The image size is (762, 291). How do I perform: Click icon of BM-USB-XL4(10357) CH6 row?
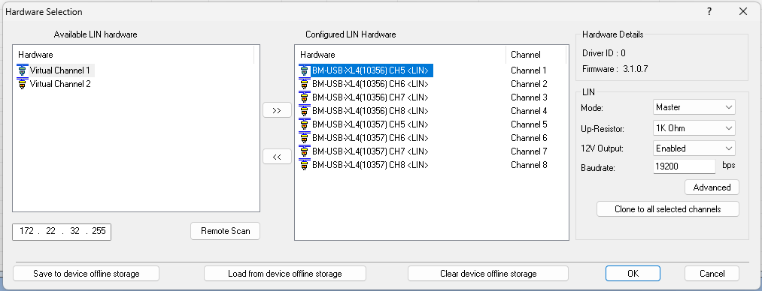(x=305, y=138)
